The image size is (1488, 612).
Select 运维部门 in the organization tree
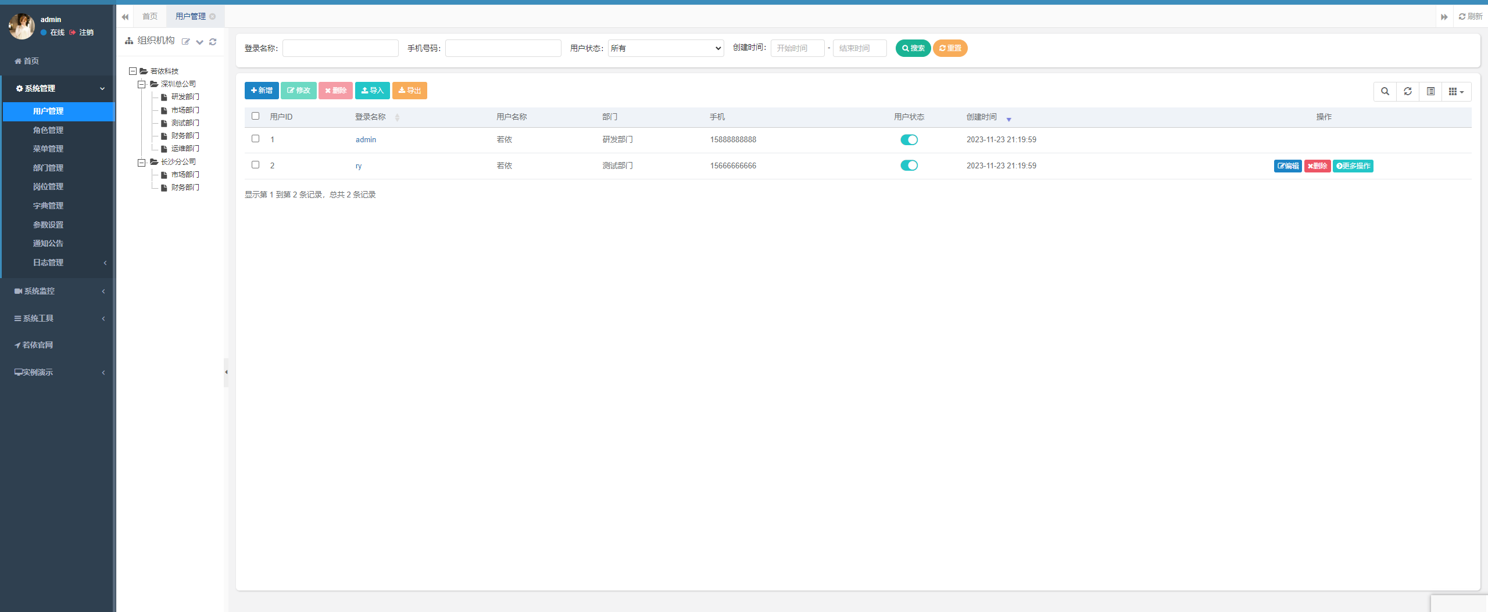(185, 149)
